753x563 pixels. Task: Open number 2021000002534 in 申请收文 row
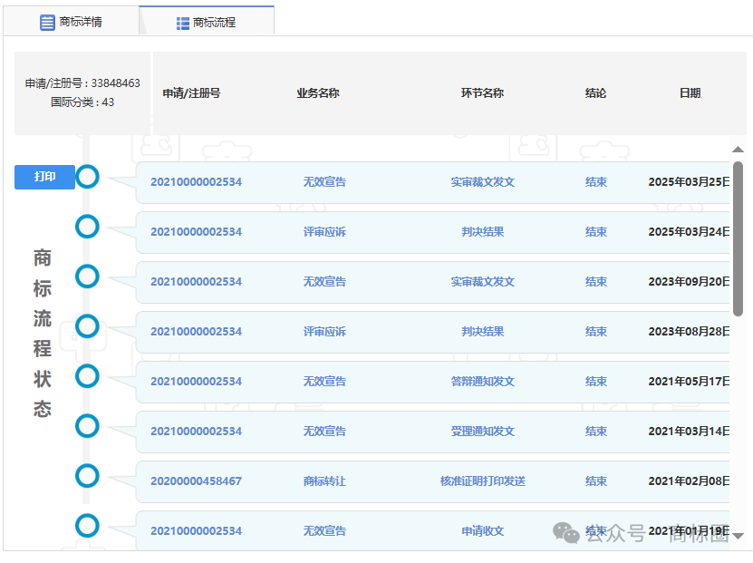pyautogui.click(x=196, y=531)
